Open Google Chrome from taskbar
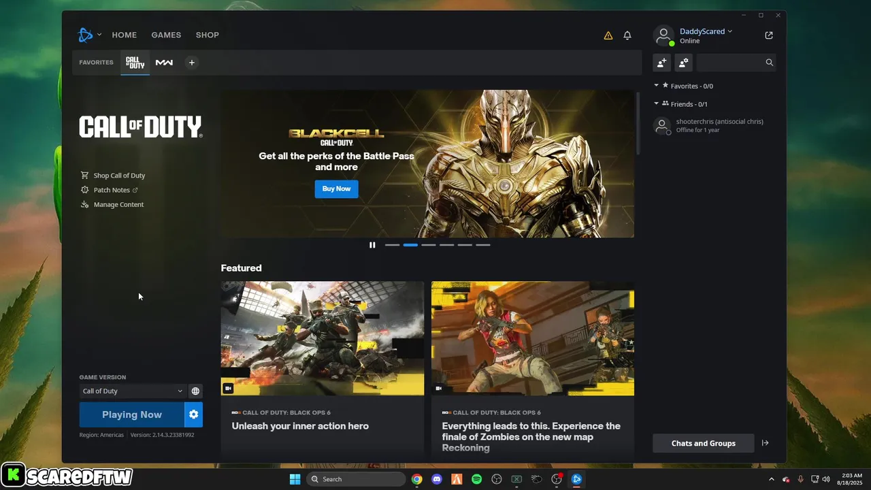The image size is (871, 490). point(416,479)
